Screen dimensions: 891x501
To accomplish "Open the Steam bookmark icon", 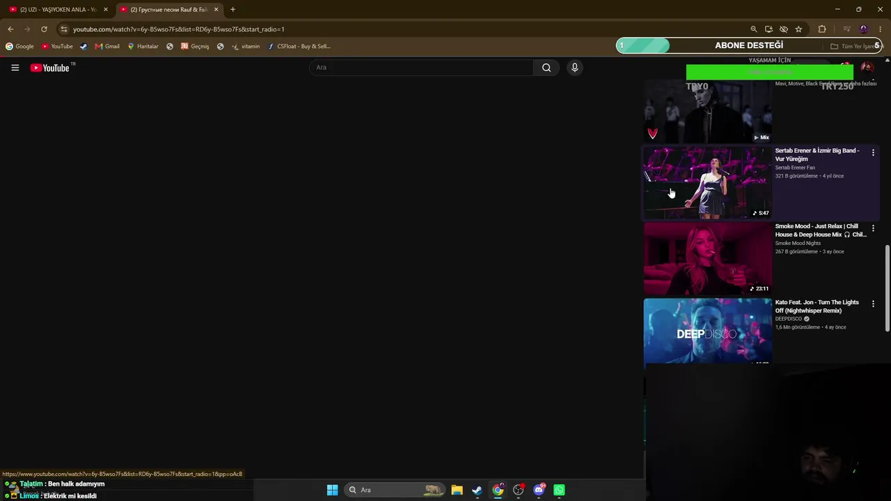I will coord(84,47).
